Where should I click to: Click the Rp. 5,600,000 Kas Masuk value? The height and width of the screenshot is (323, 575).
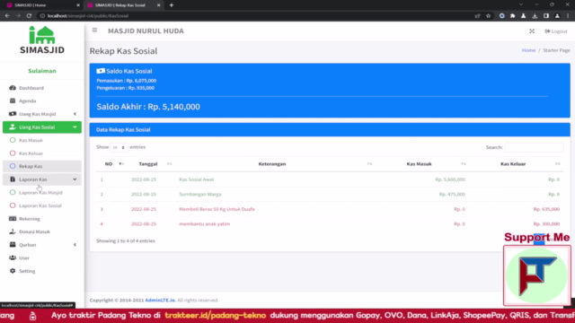click(x=450, y=179)
